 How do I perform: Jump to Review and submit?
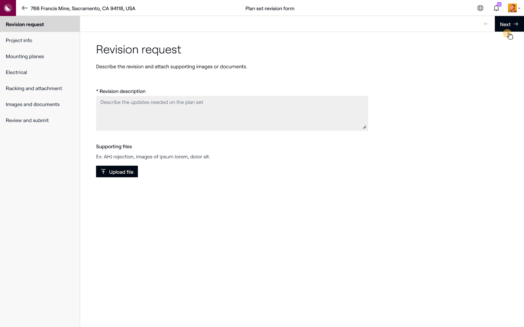(27, 121)
